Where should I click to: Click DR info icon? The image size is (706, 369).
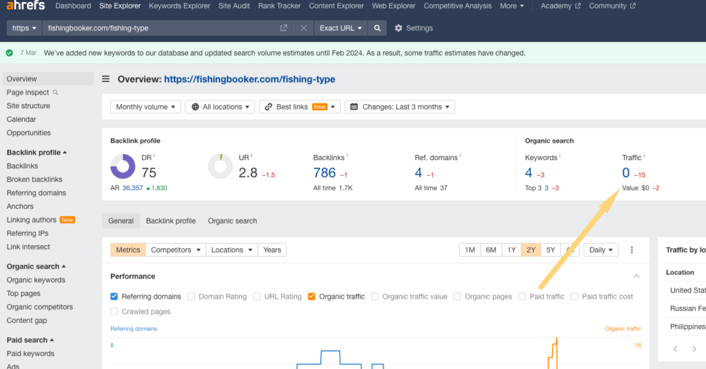pyautogui.click(x=154, y=155)
